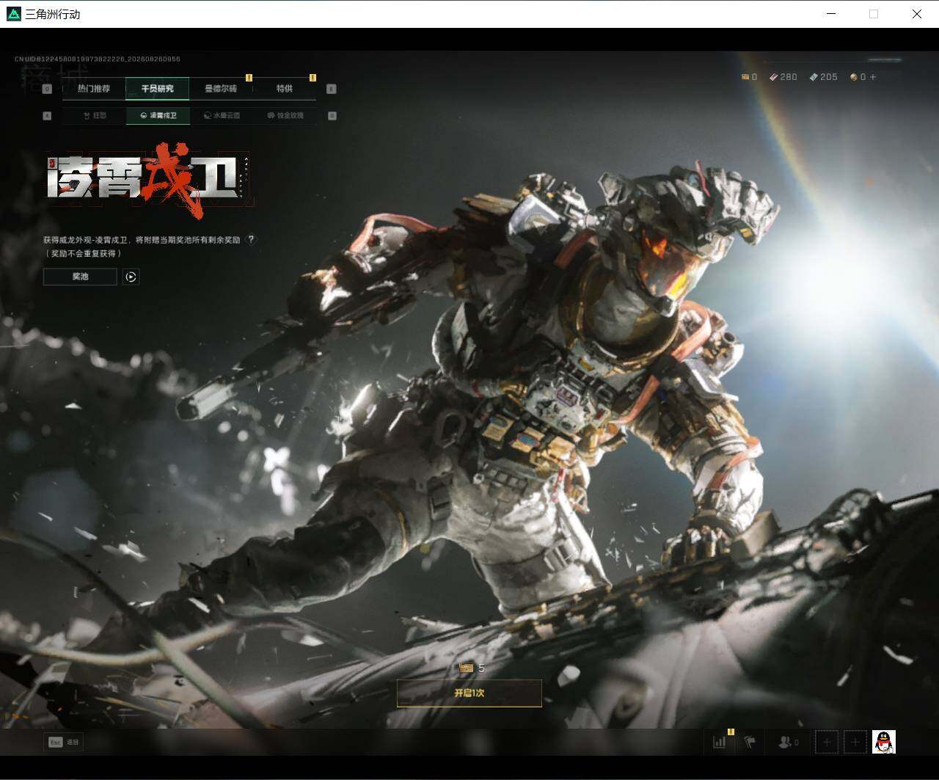This screenshot has height=780, width=939.
Task: Open the last sub-tab right of 水墨云图
Action: coord(285,115)
